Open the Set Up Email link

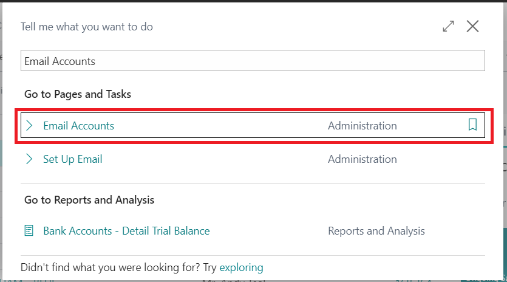(x=73, y=159)
